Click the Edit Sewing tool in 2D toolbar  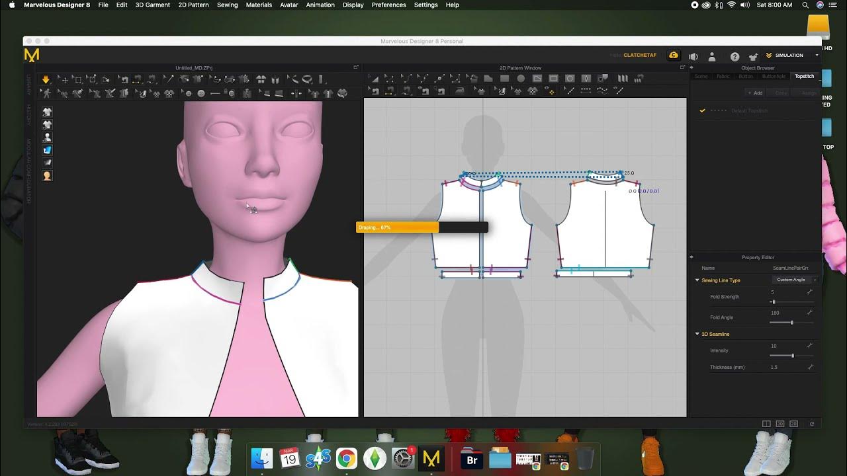[x=374, y=91]
